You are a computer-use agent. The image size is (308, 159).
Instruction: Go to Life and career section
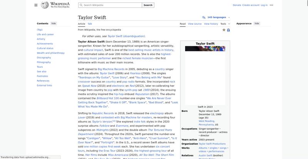tap(45, 34)
